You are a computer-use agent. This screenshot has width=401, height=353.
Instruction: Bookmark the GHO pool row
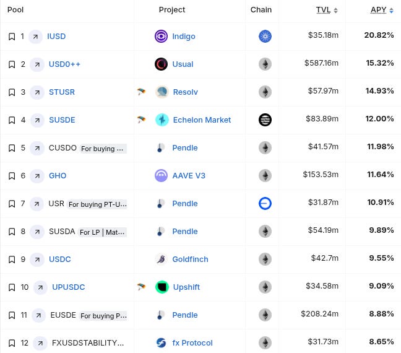pos(12,176)
